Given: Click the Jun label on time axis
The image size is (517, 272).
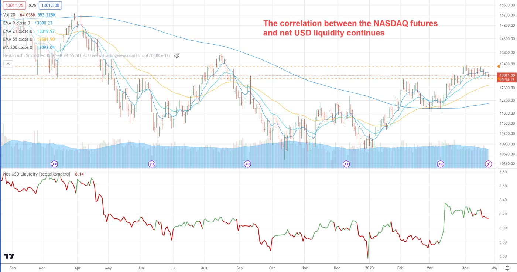Looking at the screenshot, I should click(141, 268).
